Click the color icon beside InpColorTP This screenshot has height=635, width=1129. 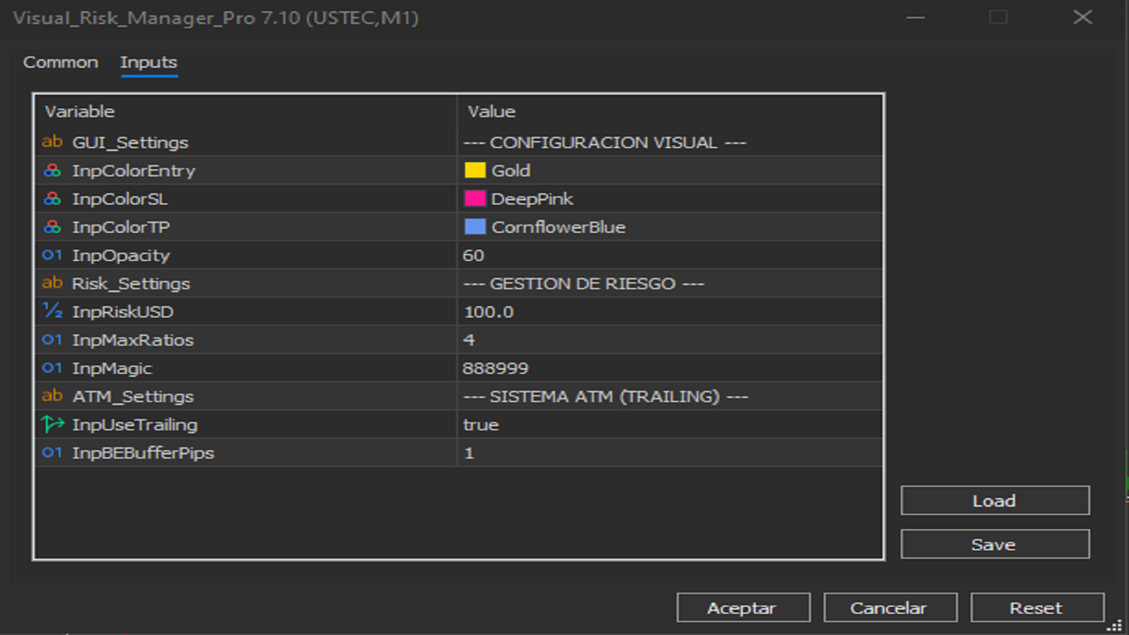52,227
